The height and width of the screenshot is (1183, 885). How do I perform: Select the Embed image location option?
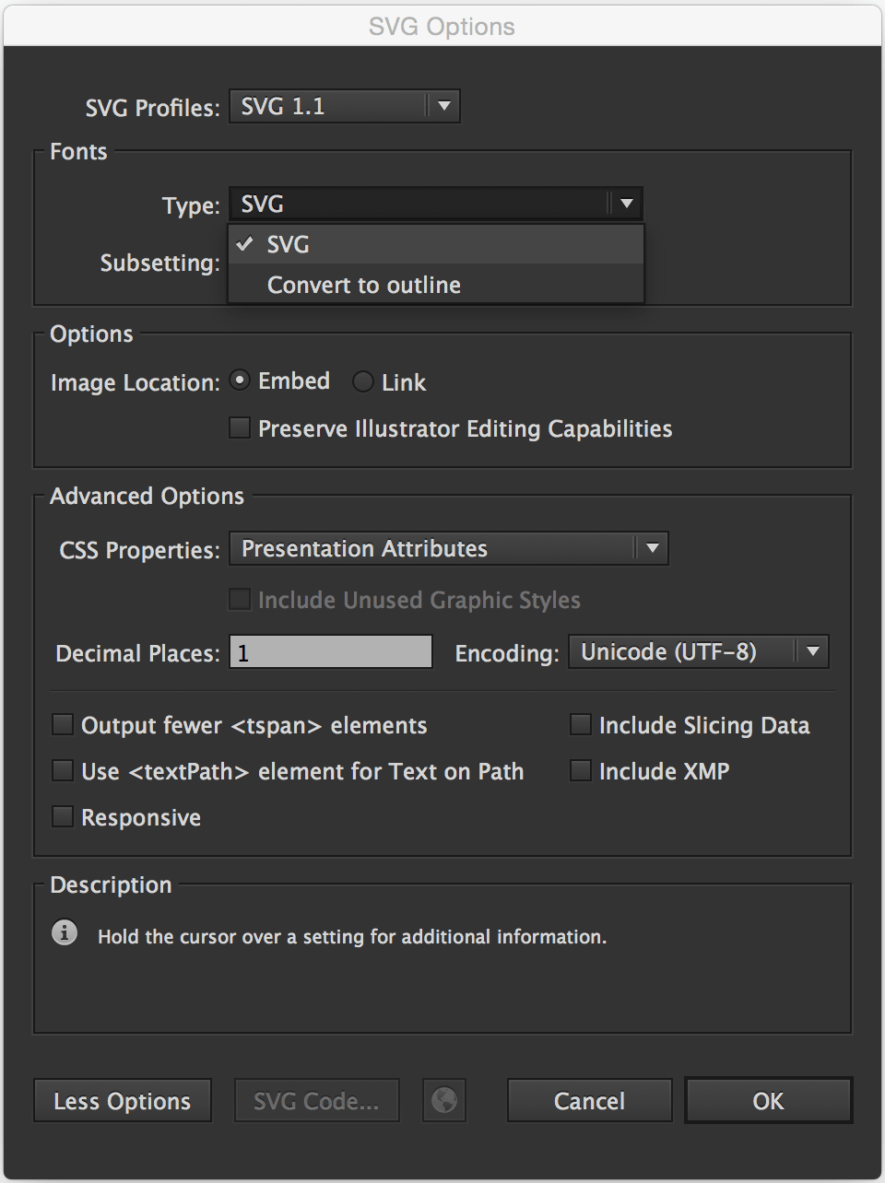point(240,381)
